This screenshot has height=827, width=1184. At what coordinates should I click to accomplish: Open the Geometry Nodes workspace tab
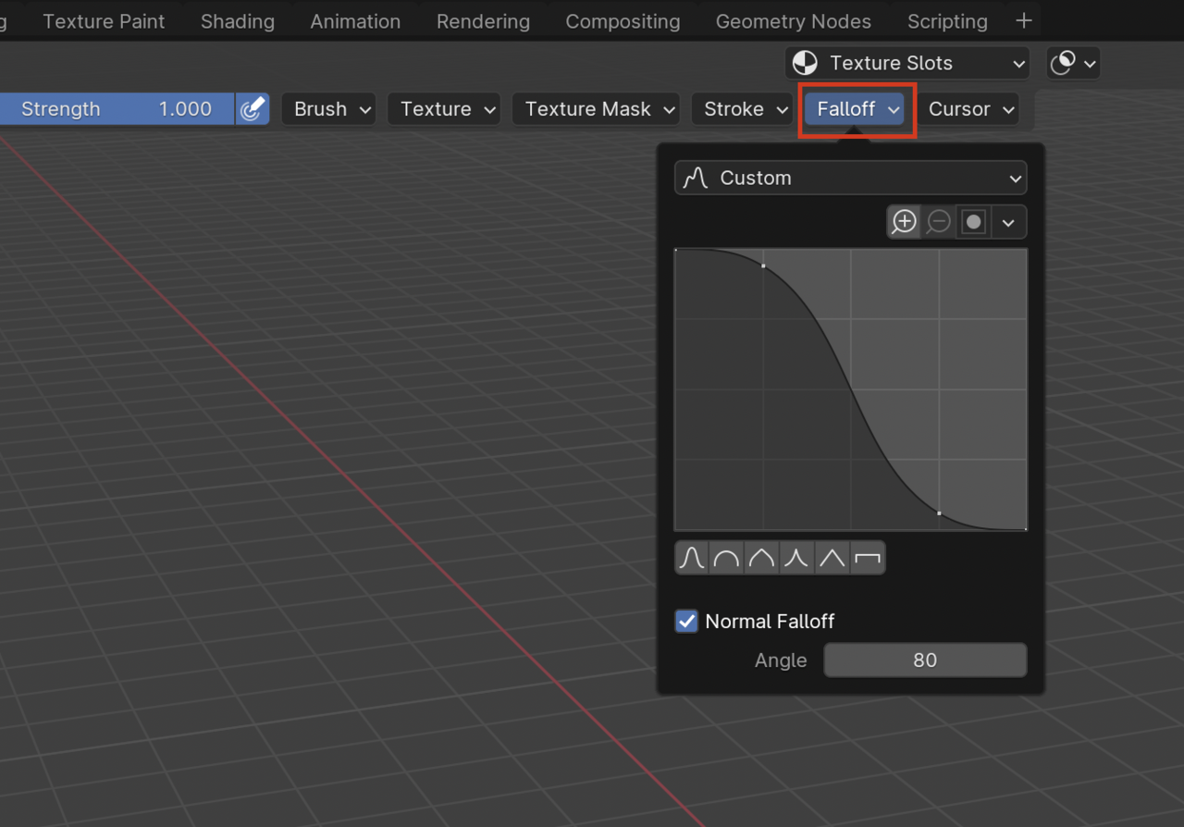tap(793, 21)
